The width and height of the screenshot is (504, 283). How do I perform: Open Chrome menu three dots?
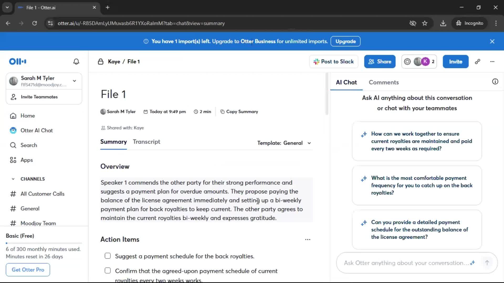tap(496, 23)
